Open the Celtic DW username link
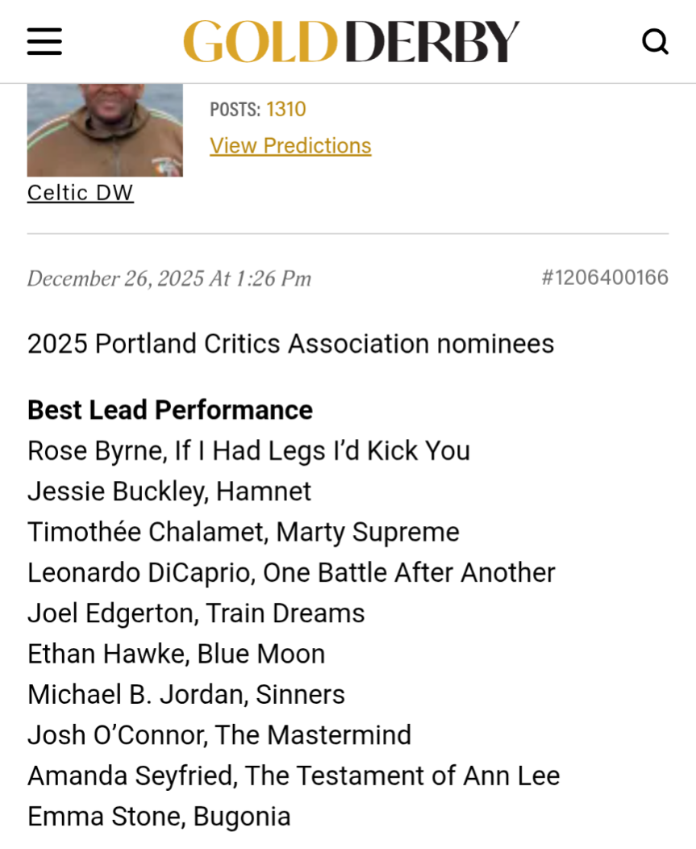696x849 pixels. coord(81,193)
